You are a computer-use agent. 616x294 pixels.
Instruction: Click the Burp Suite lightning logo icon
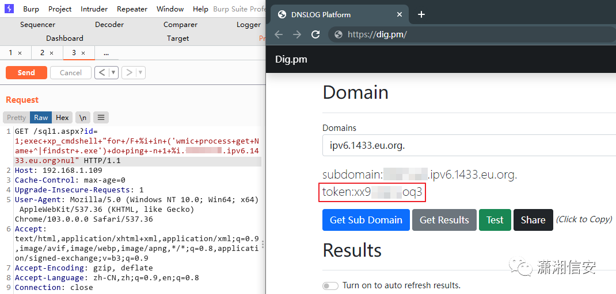[9, 9]
